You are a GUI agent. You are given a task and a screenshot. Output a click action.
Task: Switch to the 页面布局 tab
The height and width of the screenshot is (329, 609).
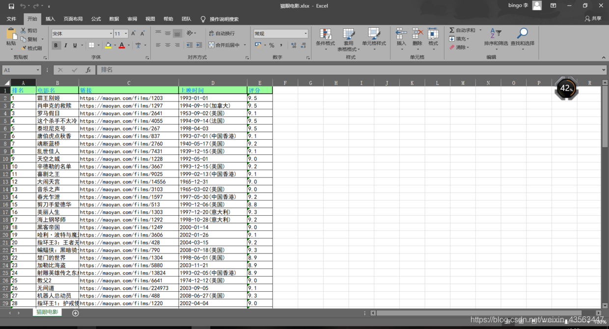click(x=73, y=19)
